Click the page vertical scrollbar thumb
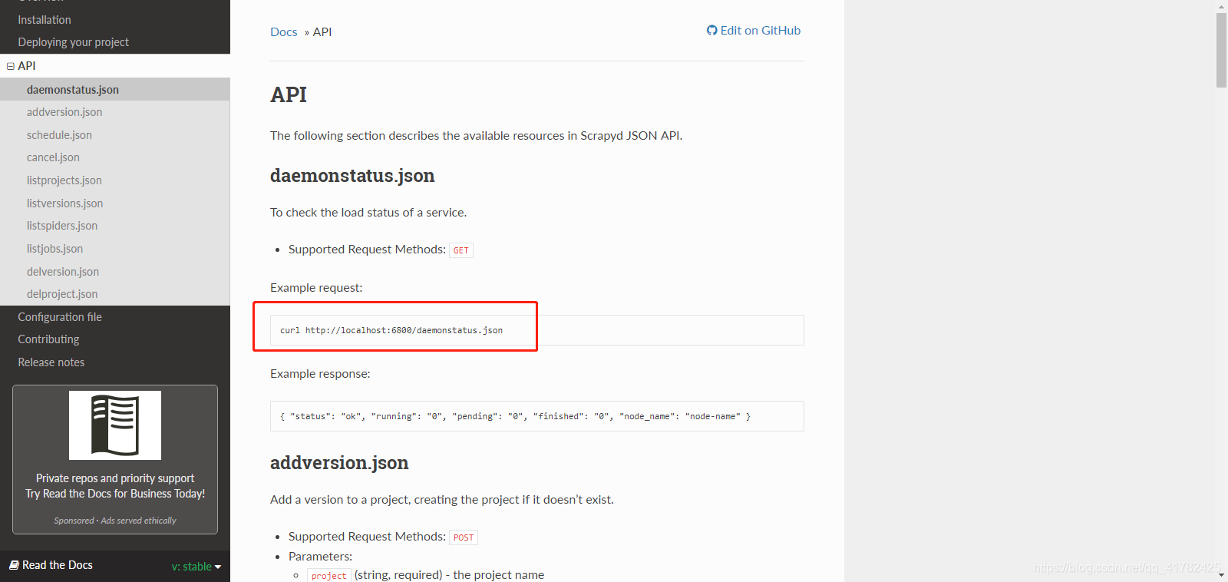Viewport: 1228px width, 582px height. point(1222,50)
